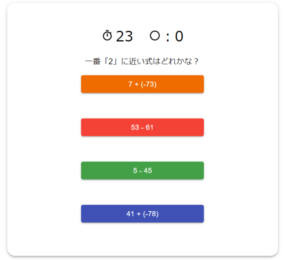Pick the answer 5 - 45
This screenshot has height=260, width=283.
142,170
